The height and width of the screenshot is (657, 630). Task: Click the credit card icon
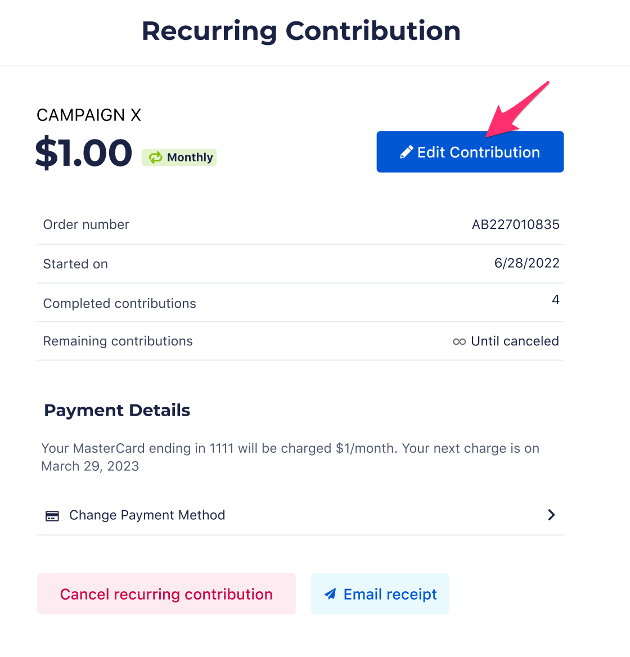click(52, 516)
